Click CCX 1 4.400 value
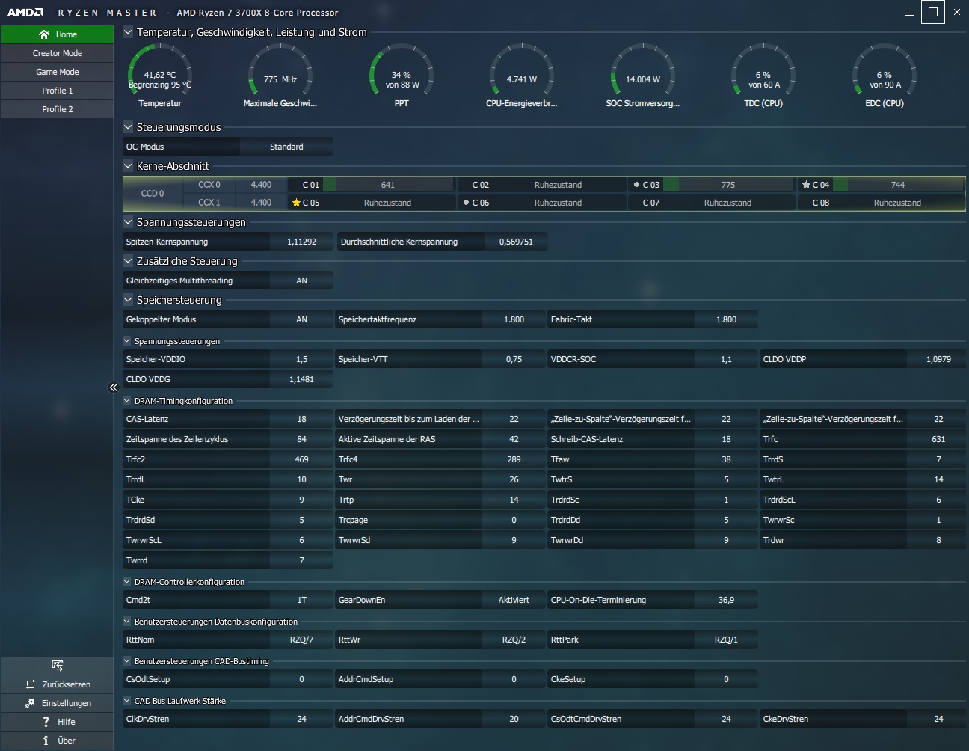The image size is (969, 751). click(x=261, y=203)
